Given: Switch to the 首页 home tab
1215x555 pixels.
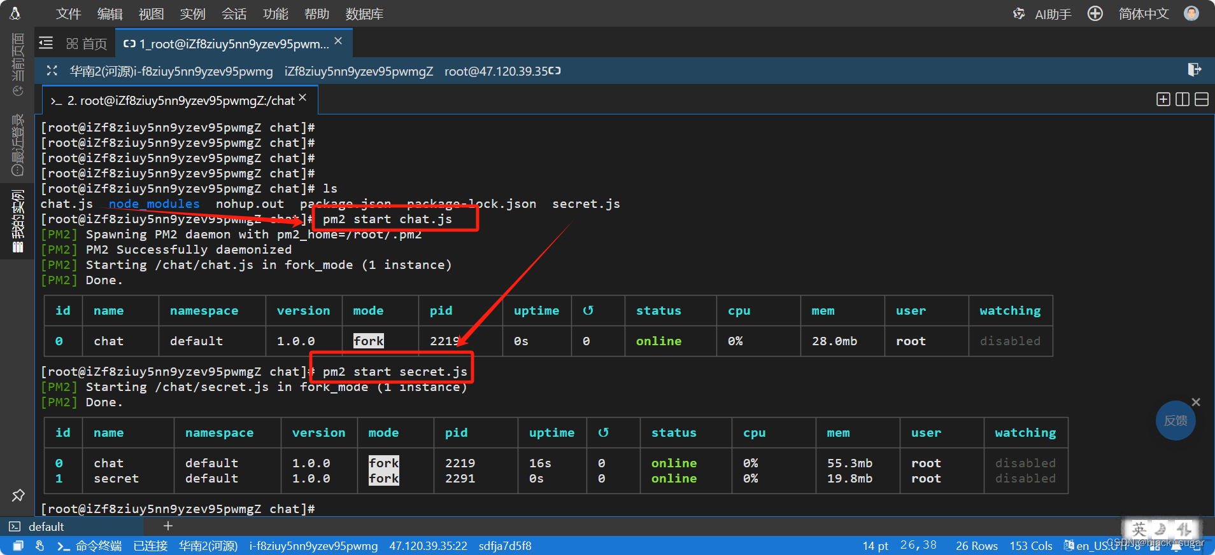Looking at the screenshot, I should (x=87, y=44).
